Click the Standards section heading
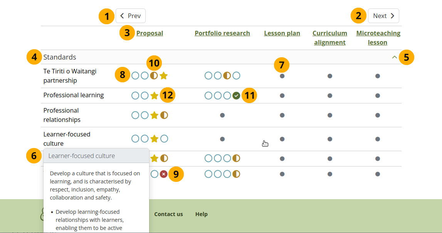 tap(60, 57)
